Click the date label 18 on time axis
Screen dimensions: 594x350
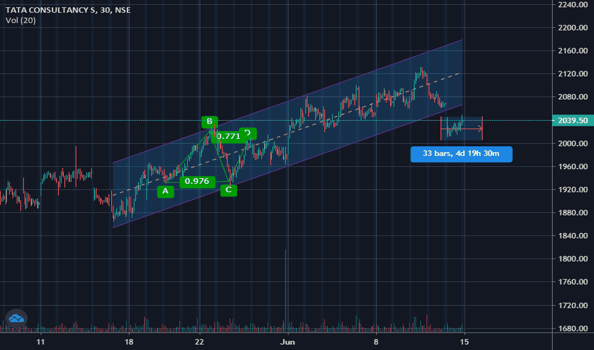pyautogui.click(x=129, y=342)
